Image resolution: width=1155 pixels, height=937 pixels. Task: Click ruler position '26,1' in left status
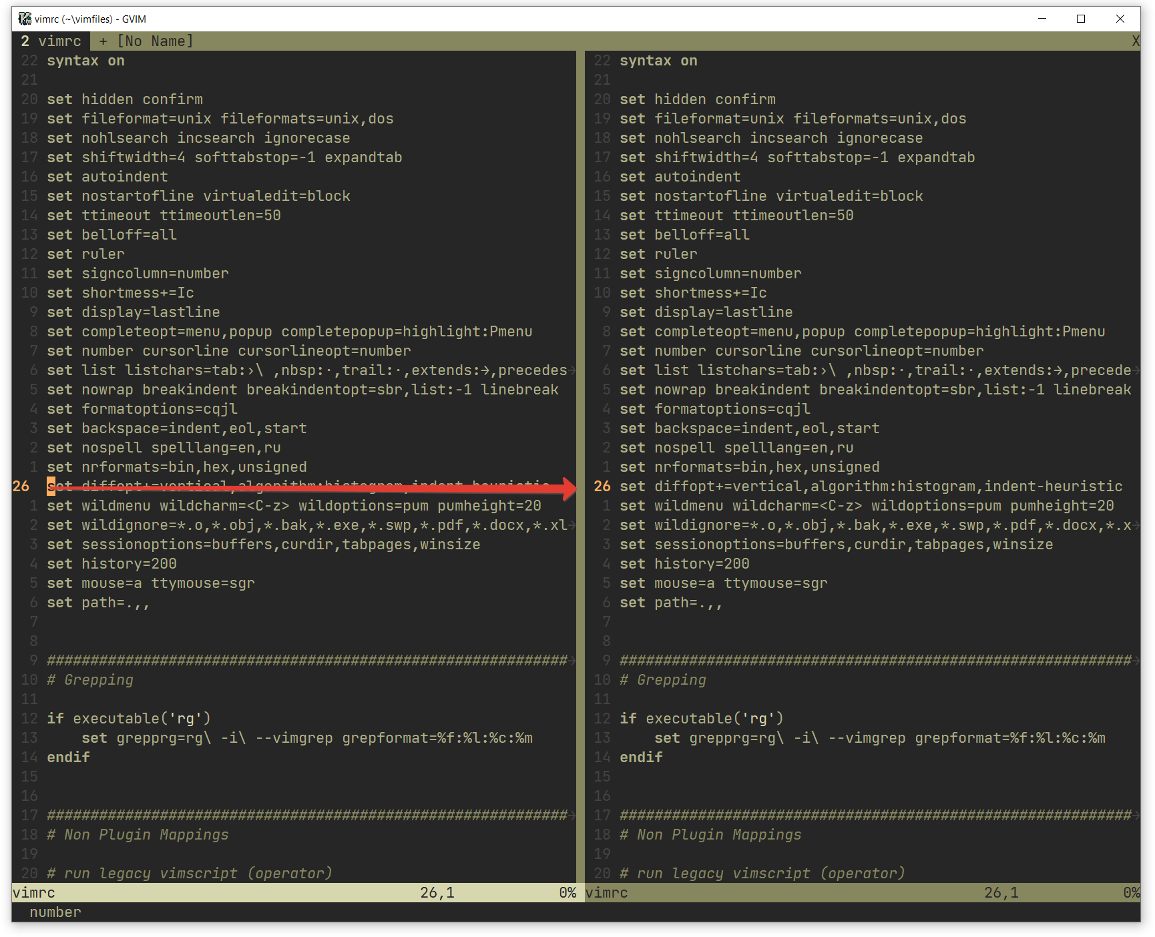[x=437, y=892]
